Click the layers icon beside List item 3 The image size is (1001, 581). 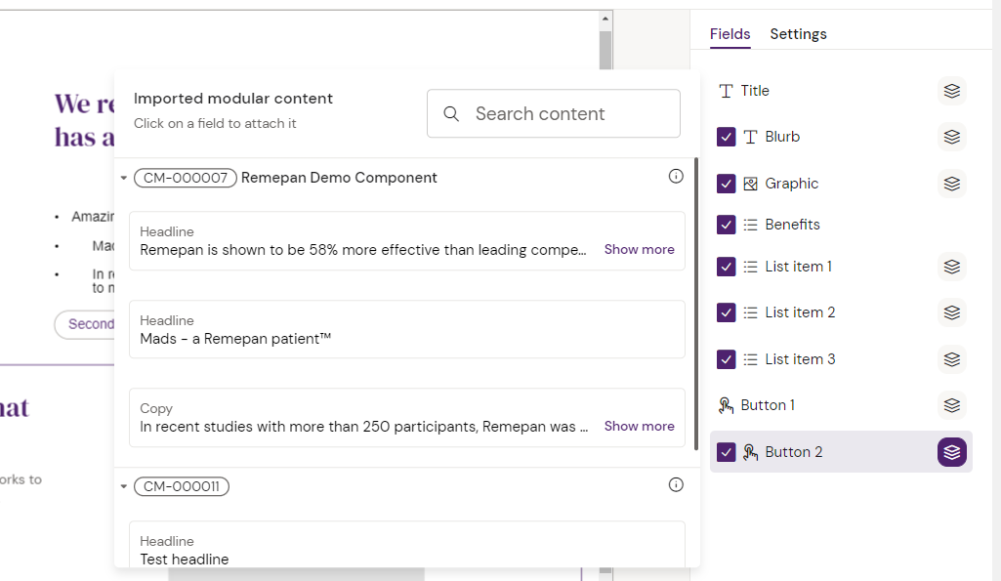pyautogui.click(x=952, y=359)
